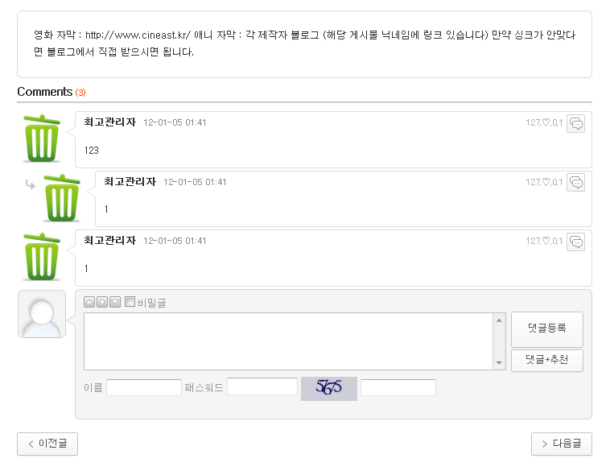Click reply icon on the third comment
610x471 pixels.
(575, 242)
